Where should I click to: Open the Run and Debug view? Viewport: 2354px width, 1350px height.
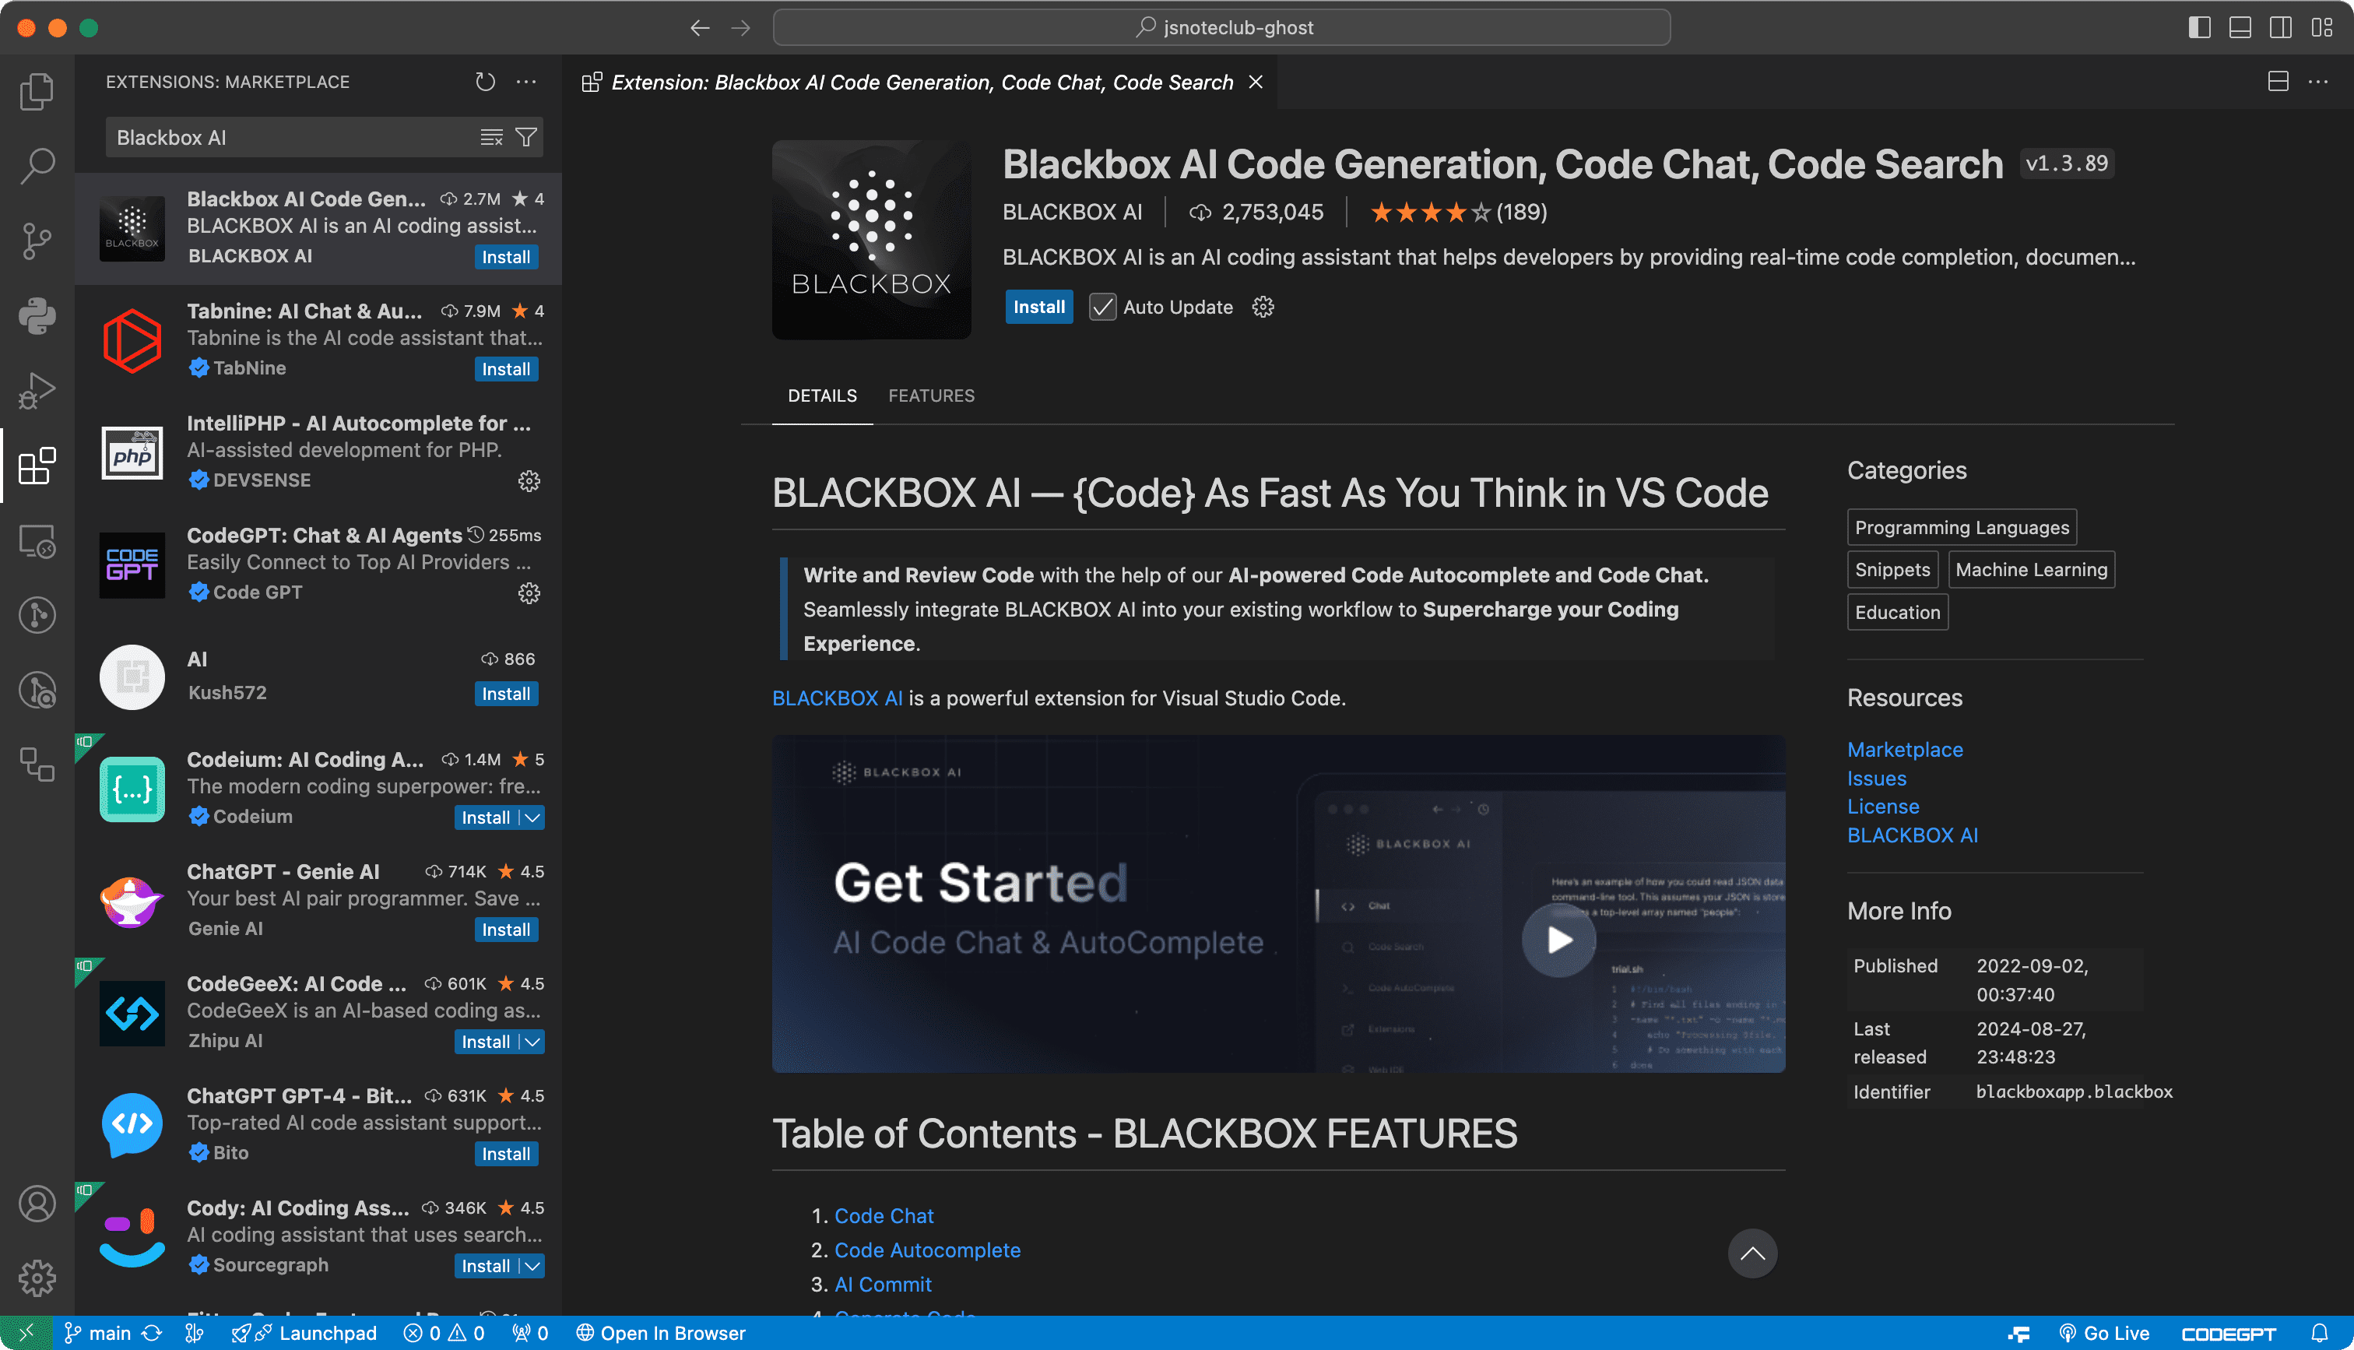tap(36, 389)
